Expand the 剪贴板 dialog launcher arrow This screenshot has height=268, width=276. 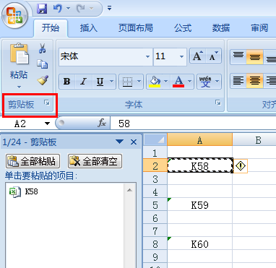(x=47, y=103)
